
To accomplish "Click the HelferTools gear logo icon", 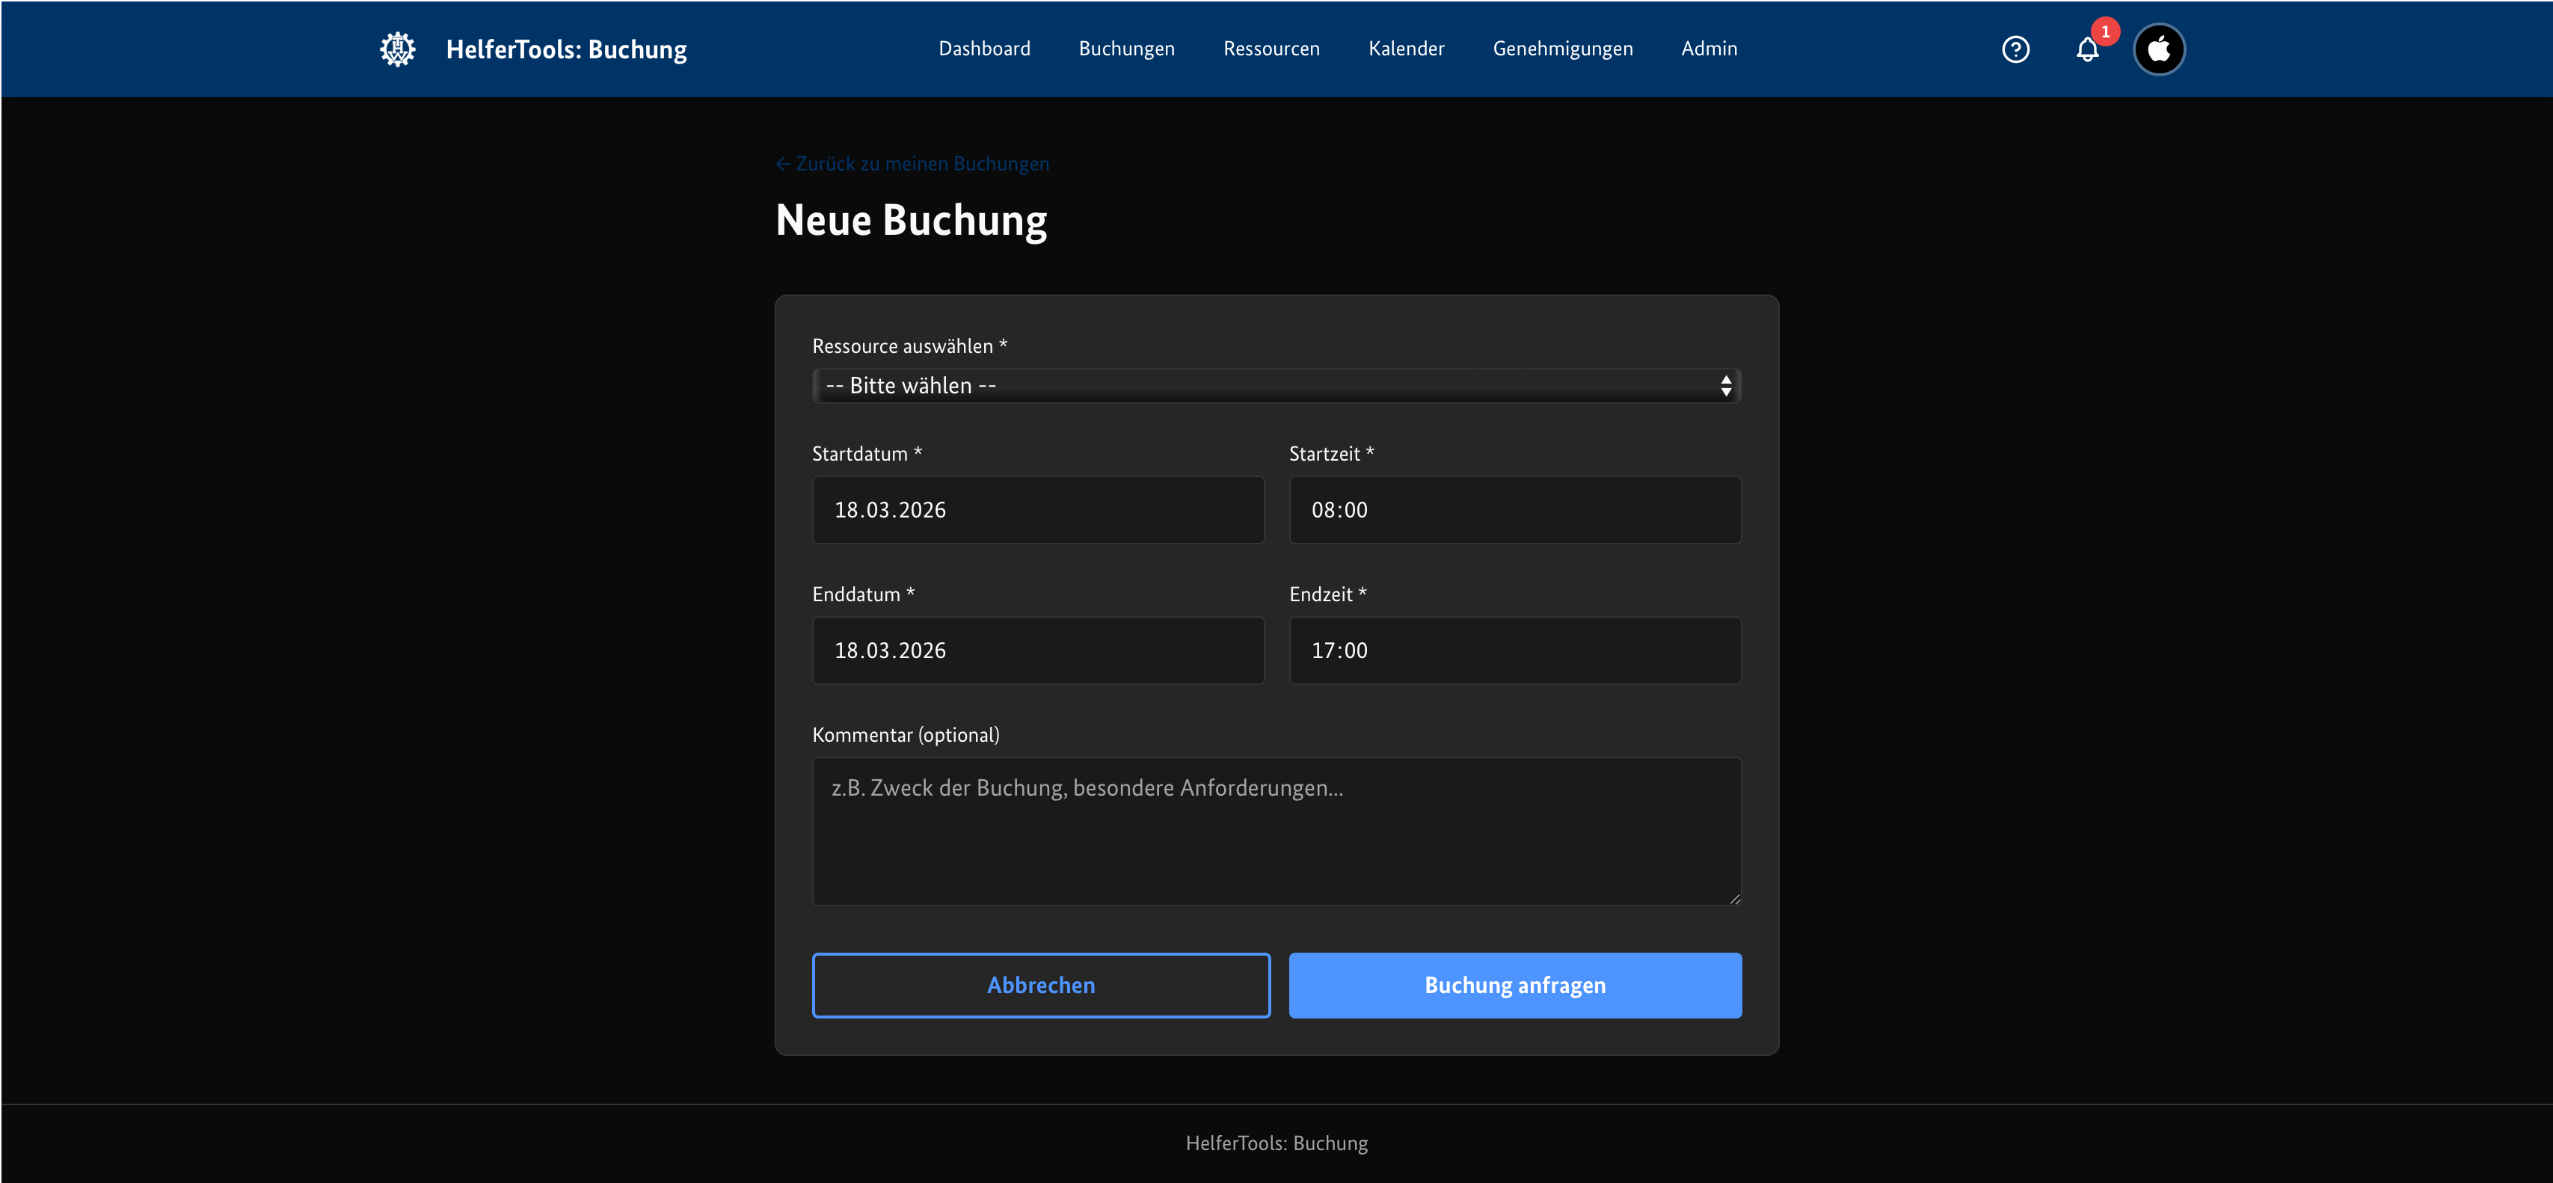I will 397,49.
